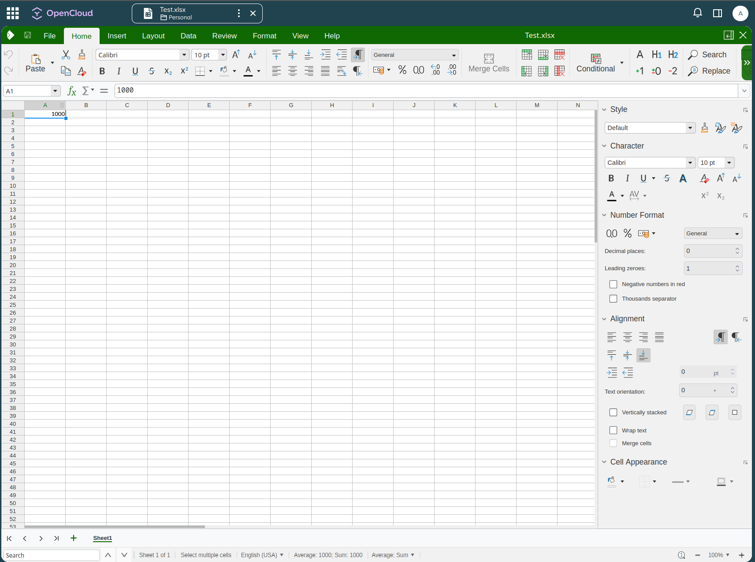Collapse the Character sidebar section

pyautogui.click(x=604, y=146)
